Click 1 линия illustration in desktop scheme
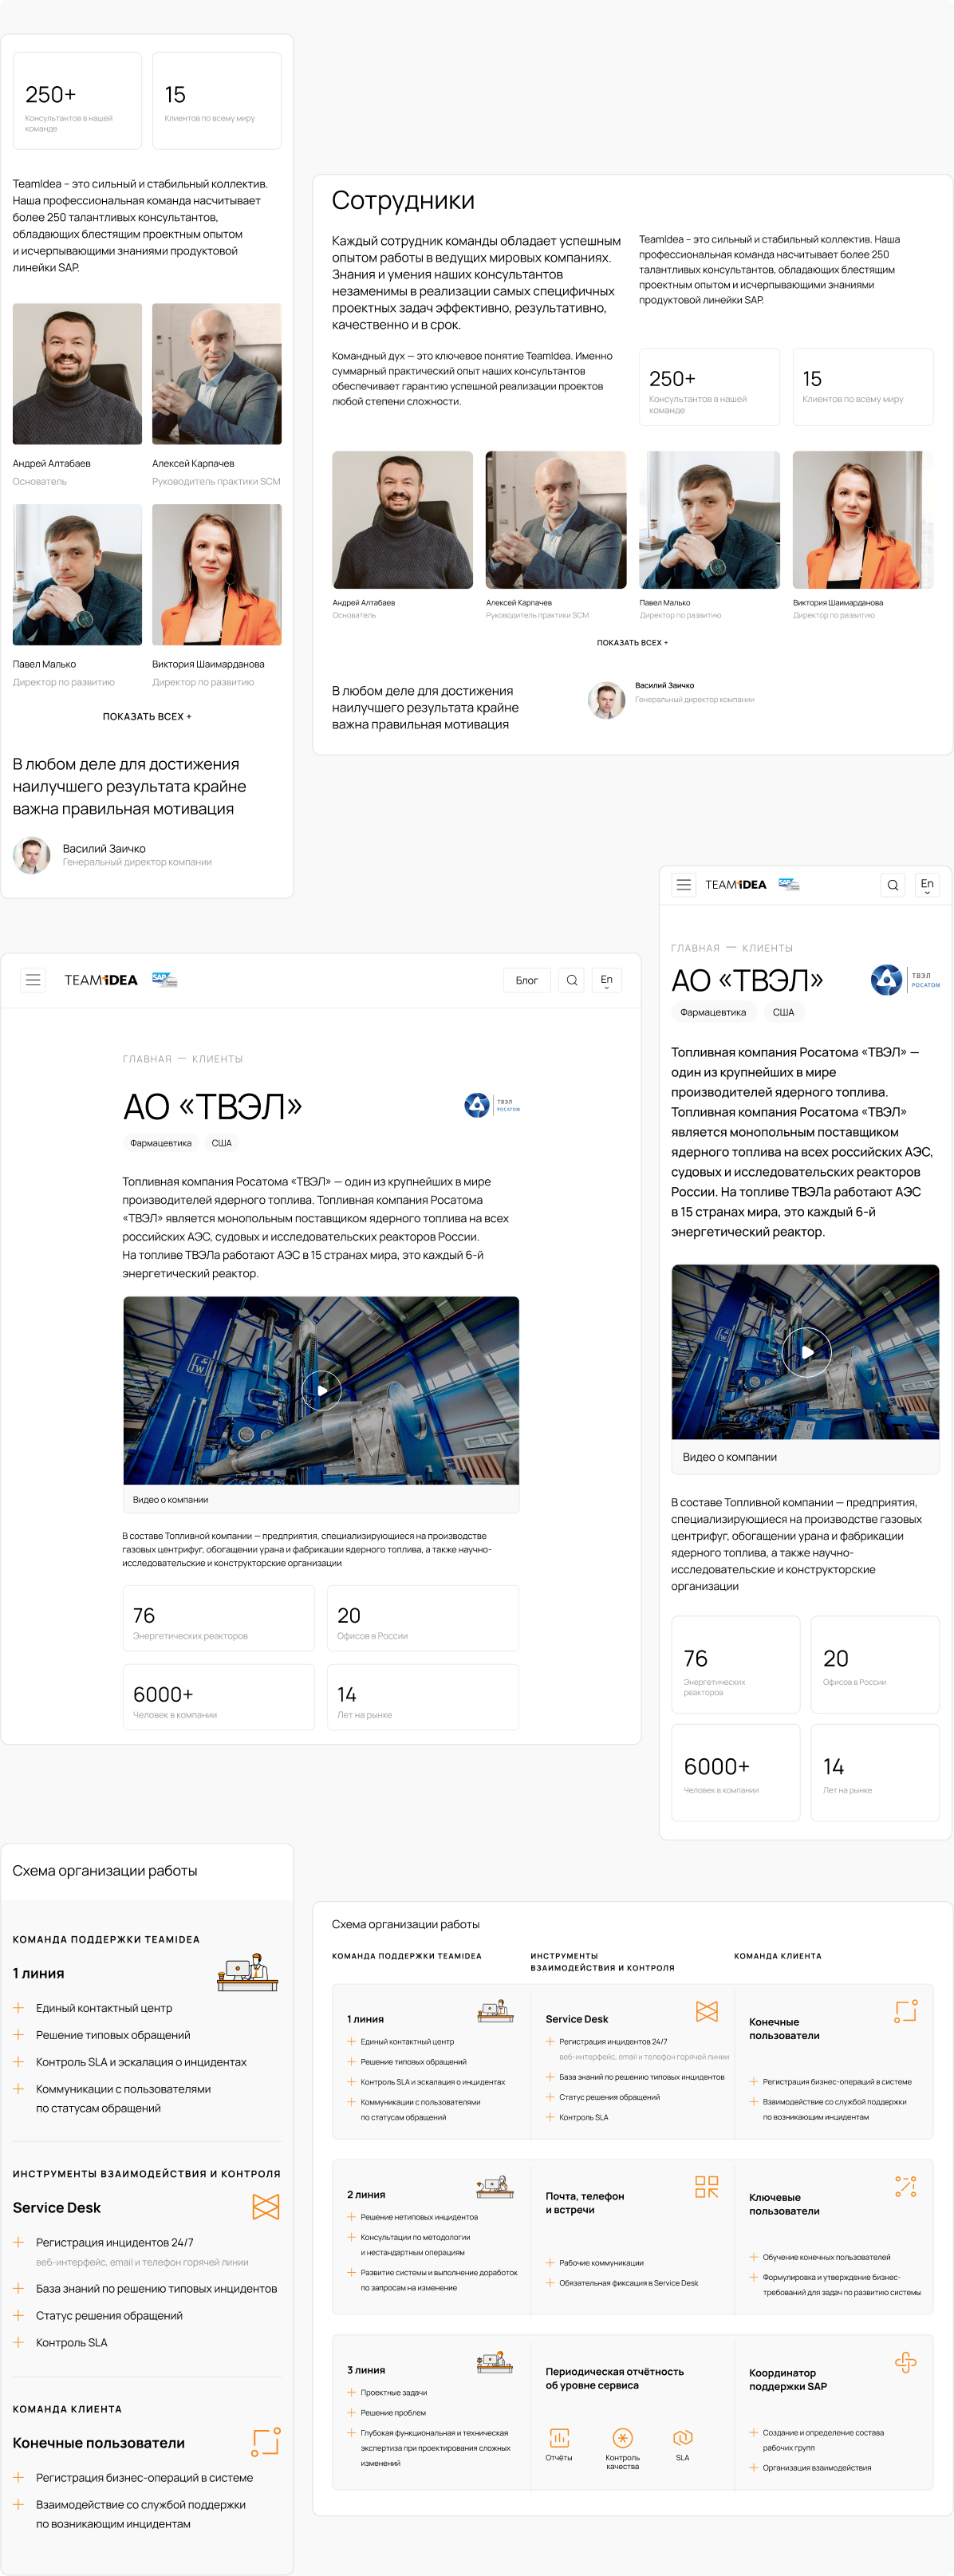Screen dimensions: 954x2576 (x=496, y=2011)
